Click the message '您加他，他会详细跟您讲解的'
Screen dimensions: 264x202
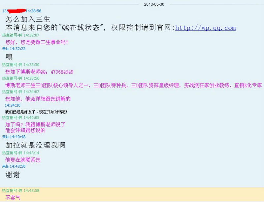pyautogui.click(x=38, y=99)
